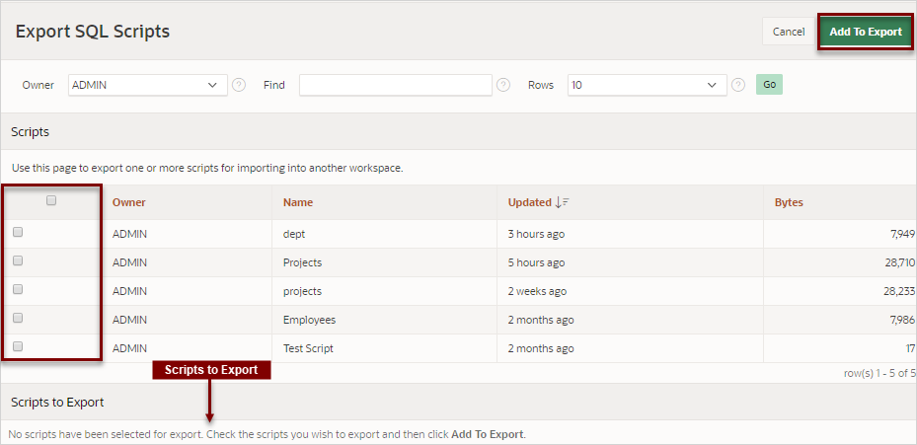Click the 'projects' name updated 2 weeks ago
This screenshot has width=917, height=445.
(302, 291)
